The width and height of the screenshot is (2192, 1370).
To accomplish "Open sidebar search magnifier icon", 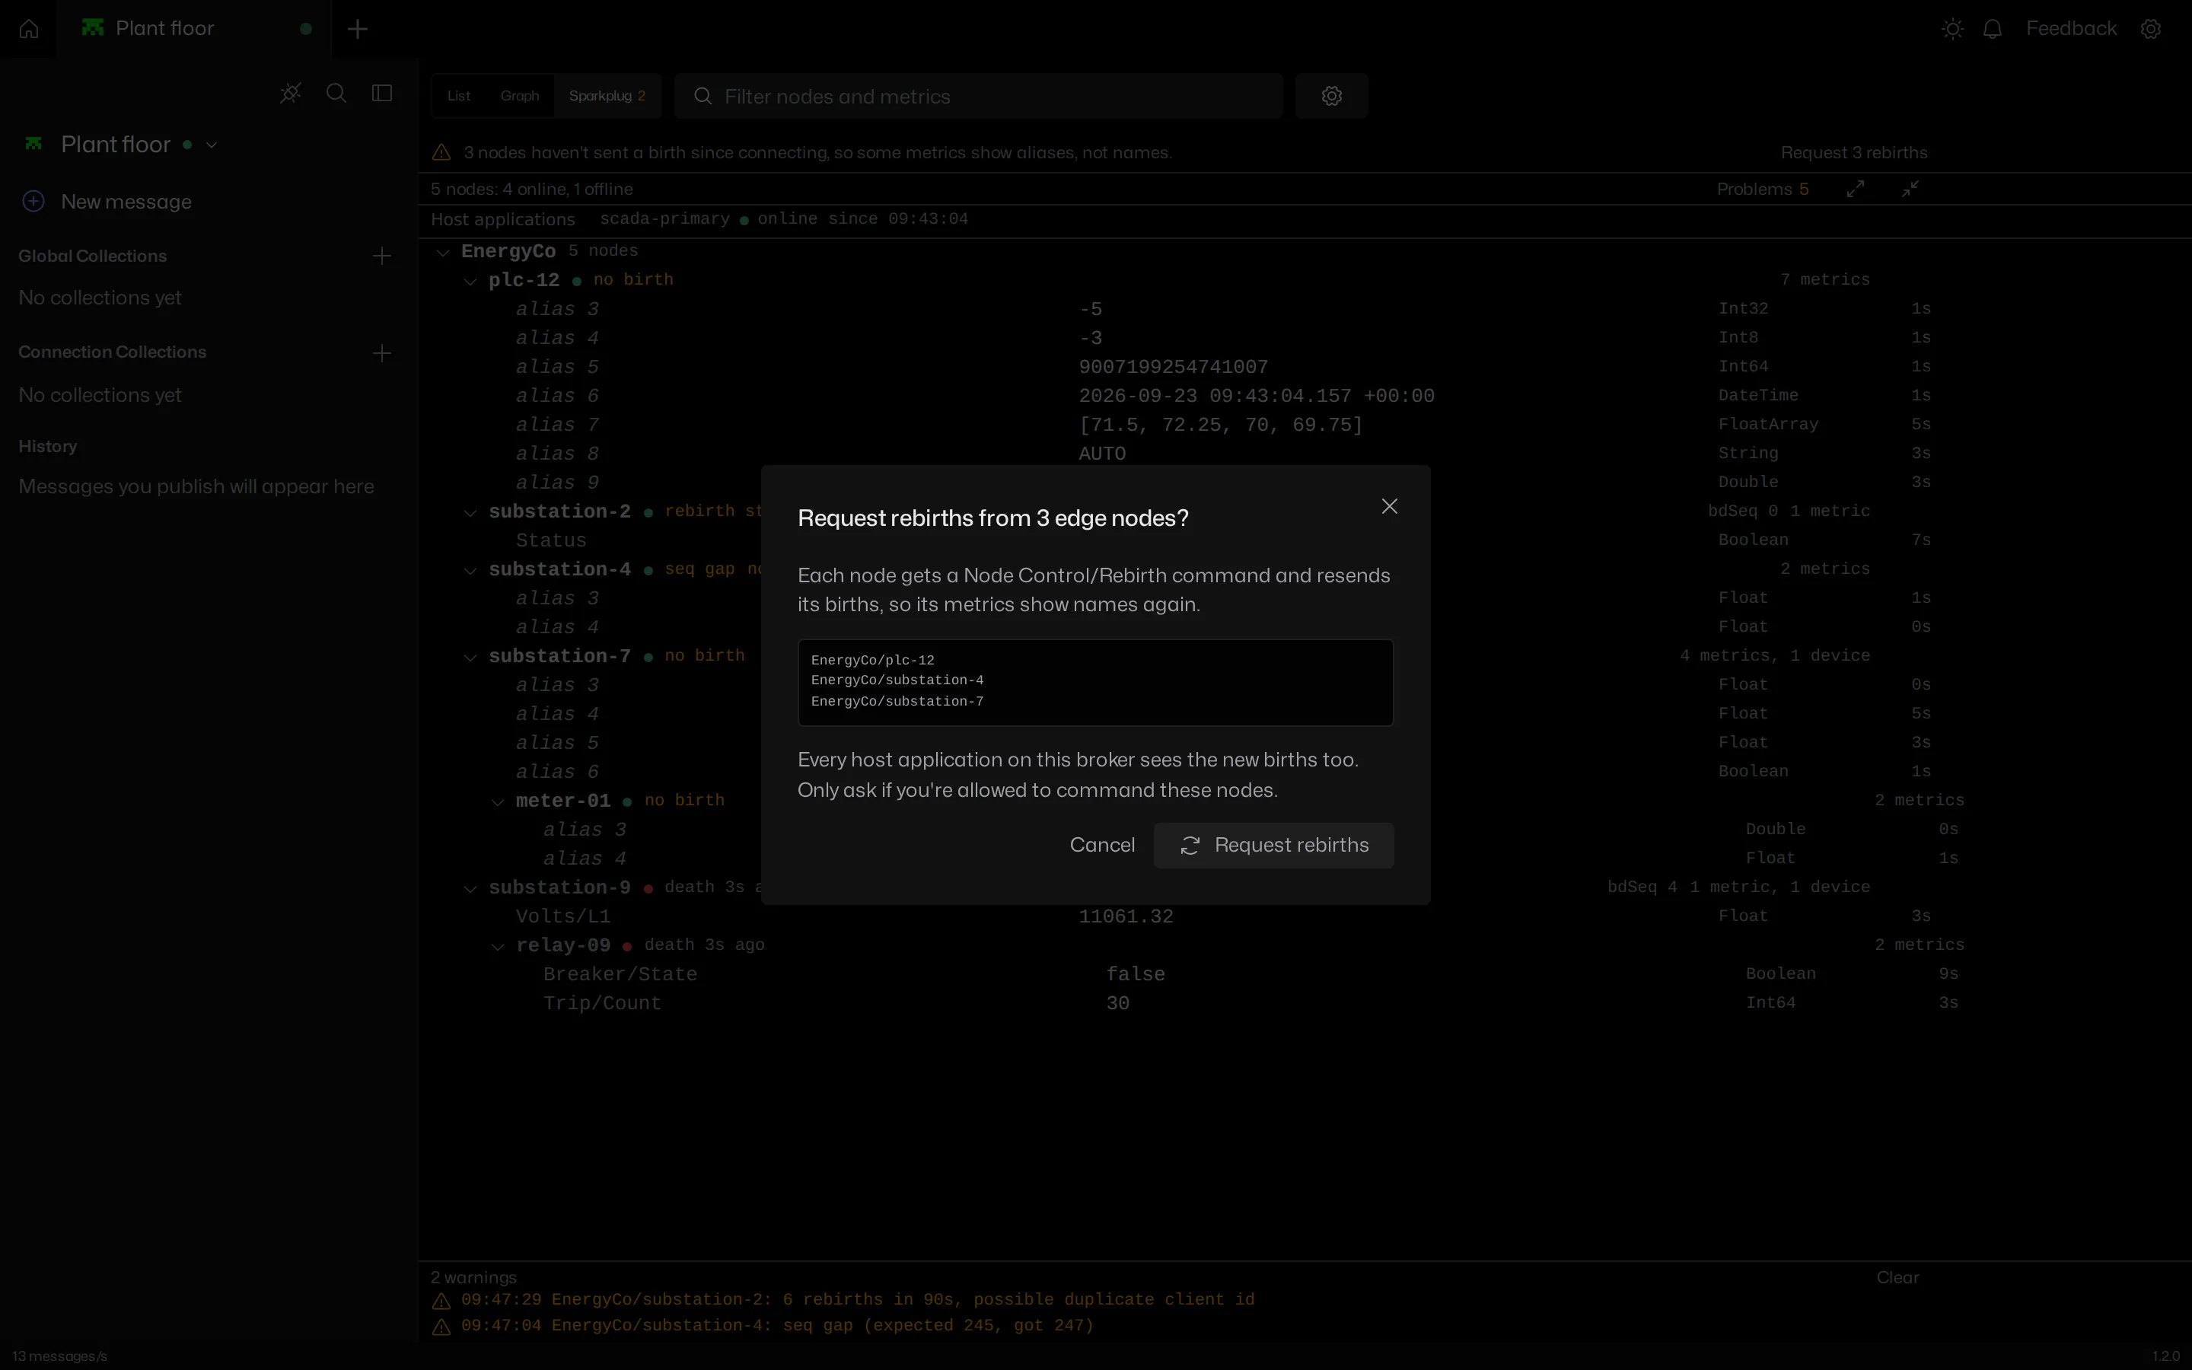I will 336,94.
